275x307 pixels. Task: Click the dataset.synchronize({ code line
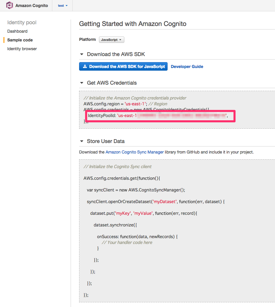point(115,225)
